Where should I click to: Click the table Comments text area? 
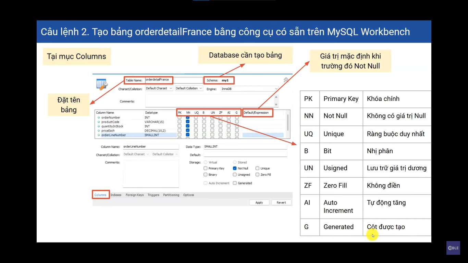pyautogui.click(x=210, y=101)
